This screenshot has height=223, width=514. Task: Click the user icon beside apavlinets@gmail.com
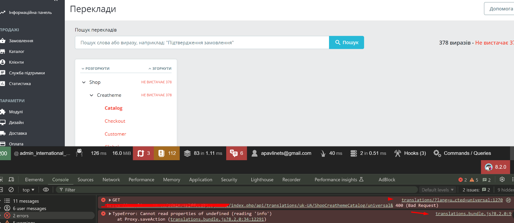[255, 153]
